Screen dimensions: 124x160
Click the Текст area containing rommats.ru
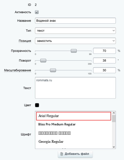point(75,88)
